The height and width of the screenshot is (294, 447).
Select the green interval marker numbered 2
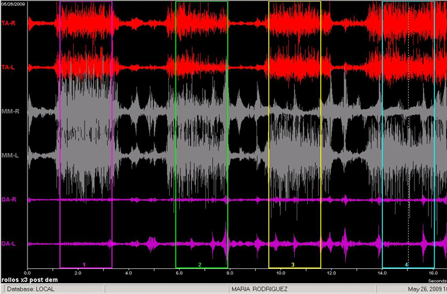pos(200,264)
